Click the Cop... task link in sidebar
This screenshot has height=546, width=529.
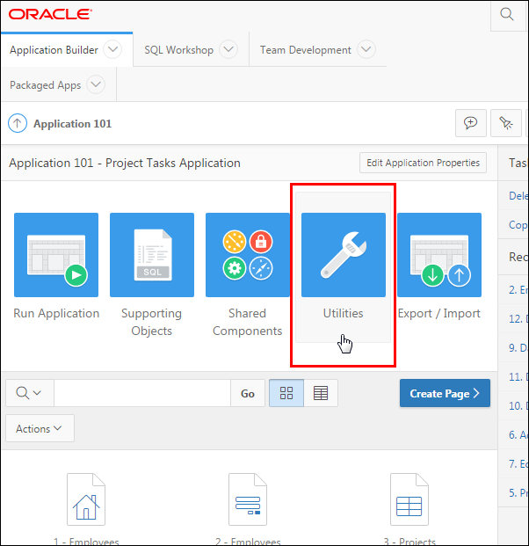pos(518,225)
